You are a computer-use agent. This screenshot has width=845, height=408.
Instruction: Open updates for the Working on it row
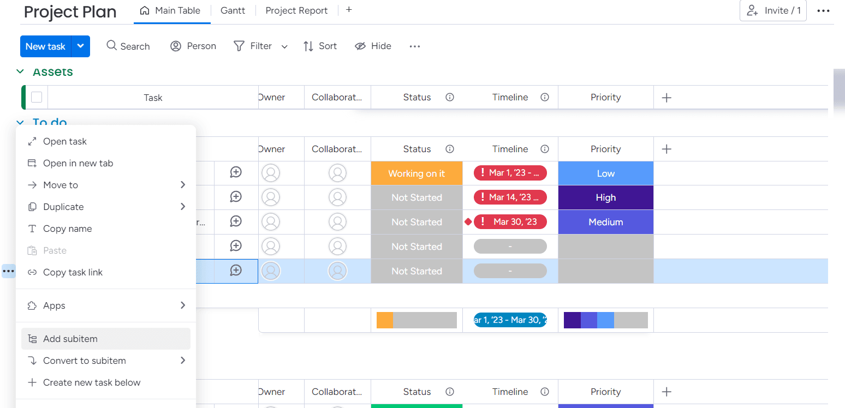click(x=236, y=172)
